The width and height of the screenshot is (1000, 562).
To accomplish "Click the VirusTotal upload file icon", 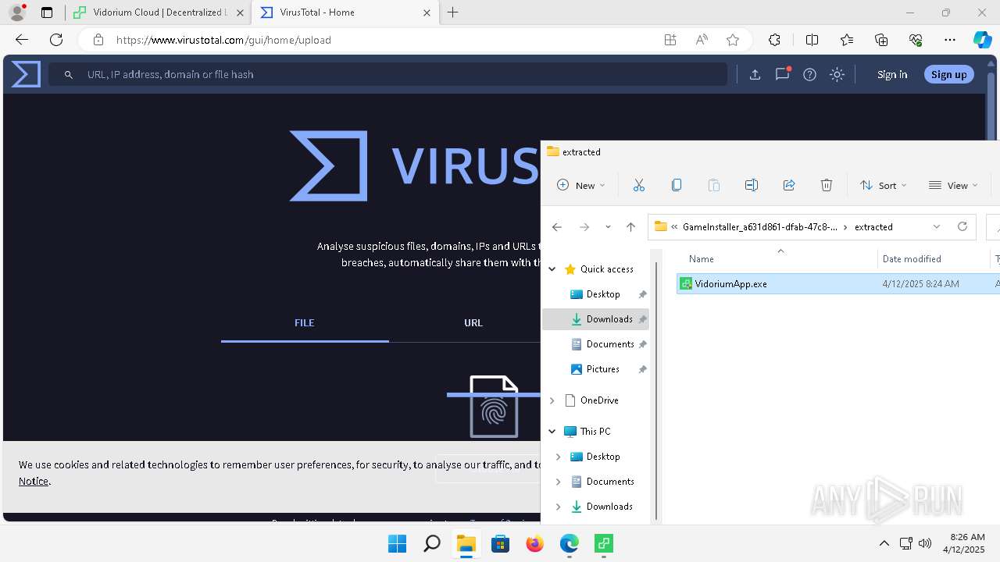I will tap(755, 74).
